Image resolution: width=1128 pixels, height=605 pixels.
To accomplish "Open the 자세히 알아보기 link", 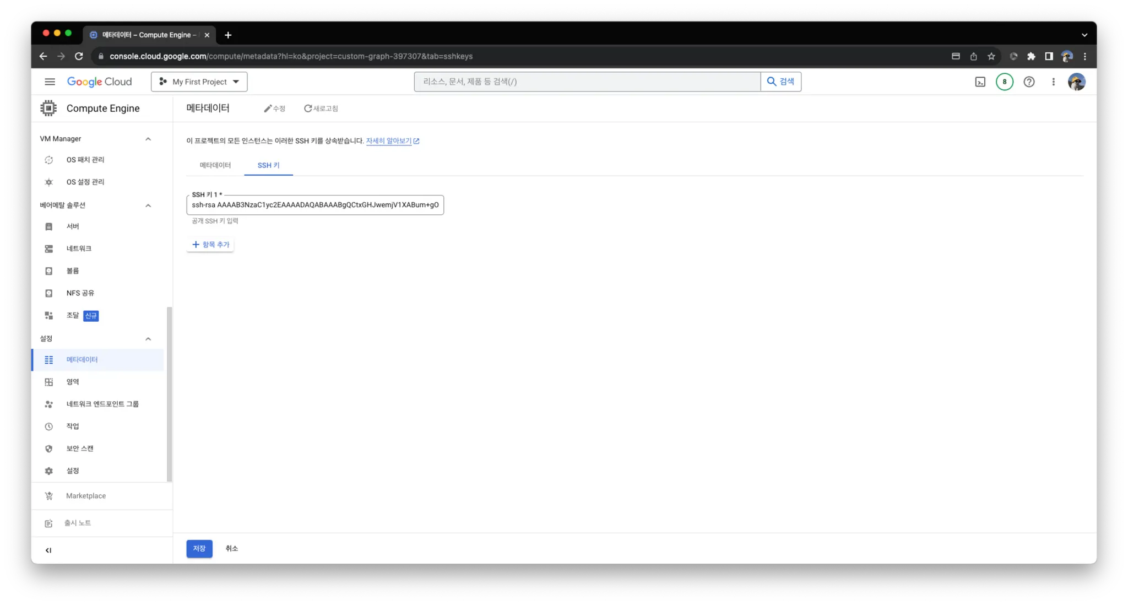I will pos(389,141).
